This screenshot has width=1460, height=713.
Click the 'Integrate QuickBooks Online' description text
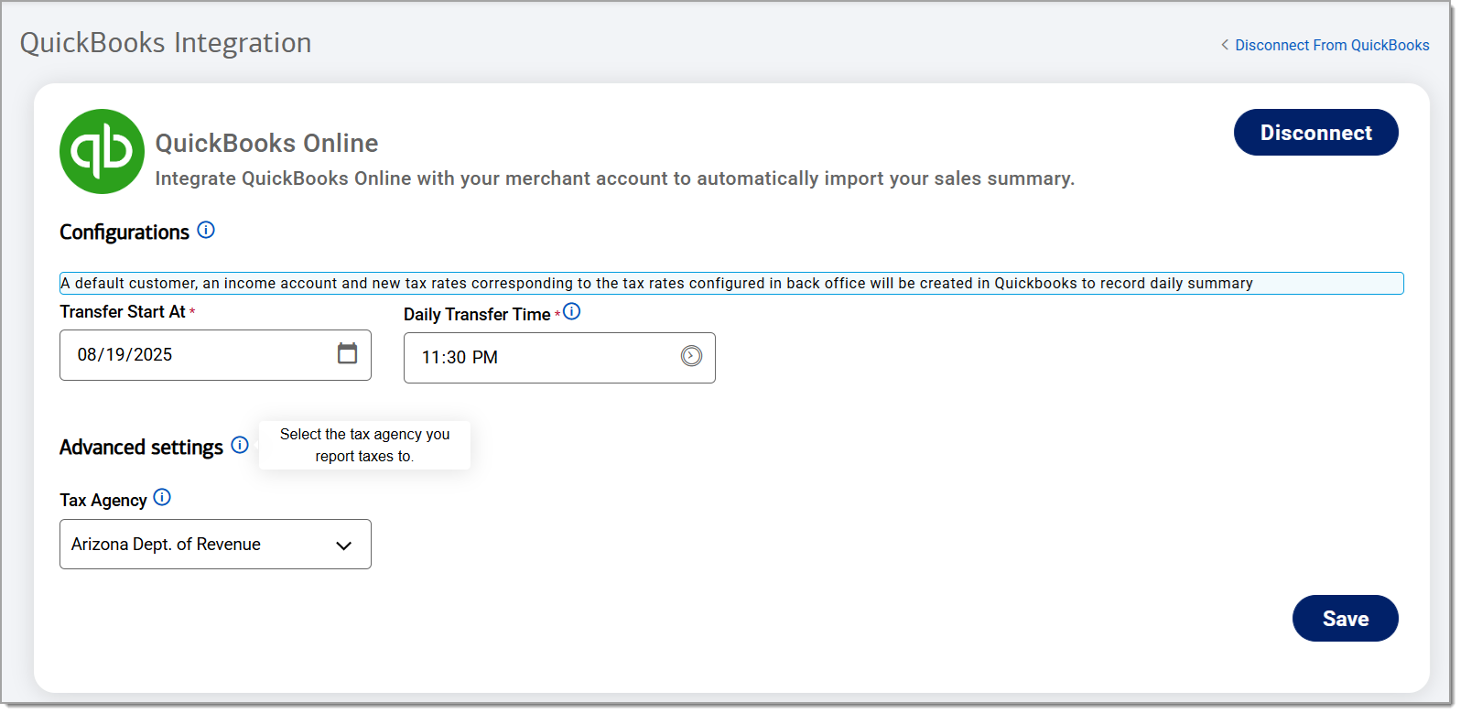click(614, 178)
